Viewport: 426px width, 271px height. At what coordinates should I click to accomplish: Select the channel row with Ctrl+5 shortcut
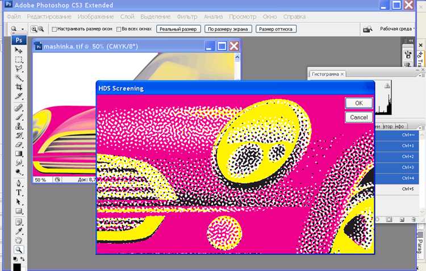point(397,189)
